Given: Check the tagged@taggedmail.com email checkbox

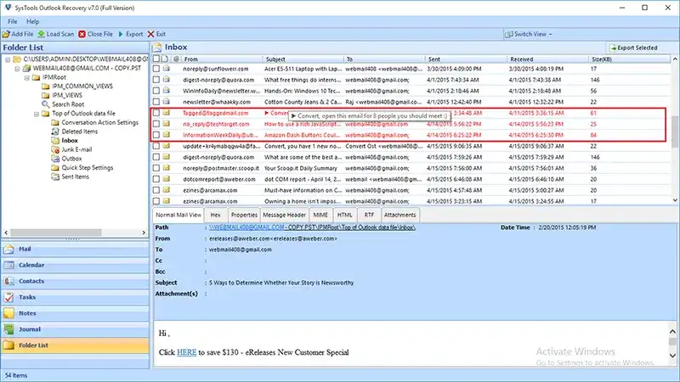Looking at the screenshot, I should point(156,113).
